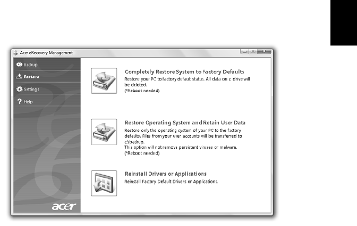Maximize the Acer eRecovery Management window
This screenshot has height=226, width=357.
(253, 52)
